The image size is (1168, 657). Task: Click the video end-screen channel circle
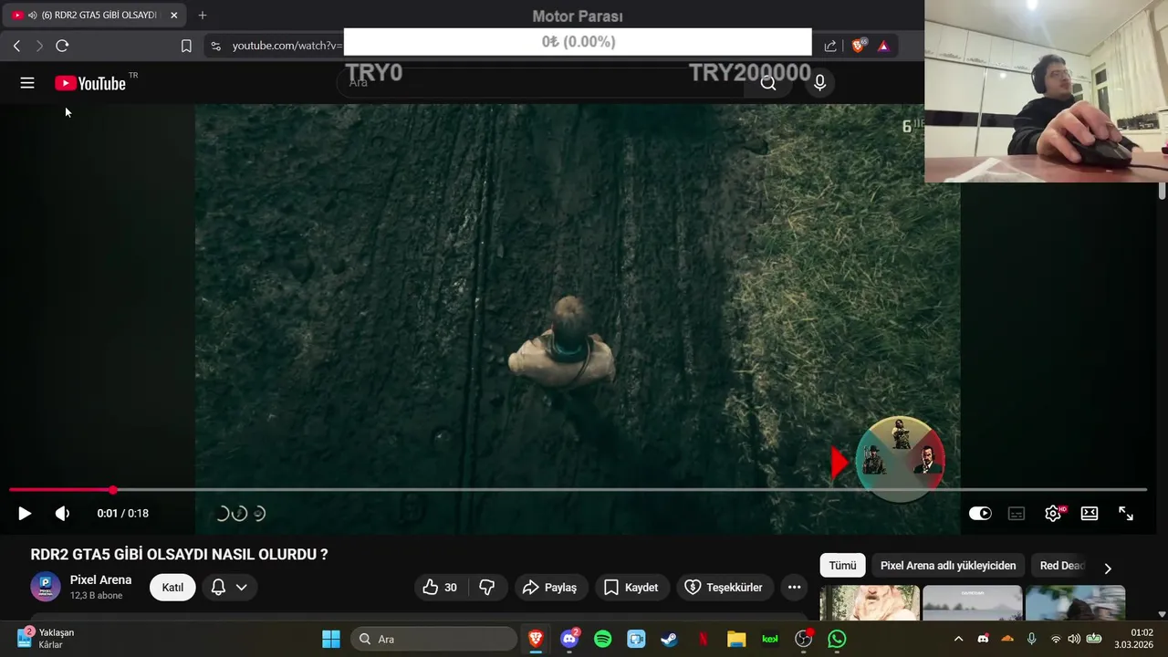coord(900,459)
